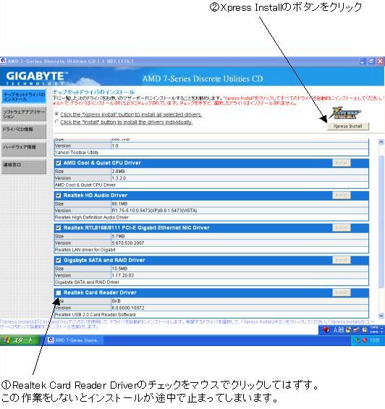
Task: Select the "Xpress Install" all selected drivers radio option
Action: coord(56,114)
